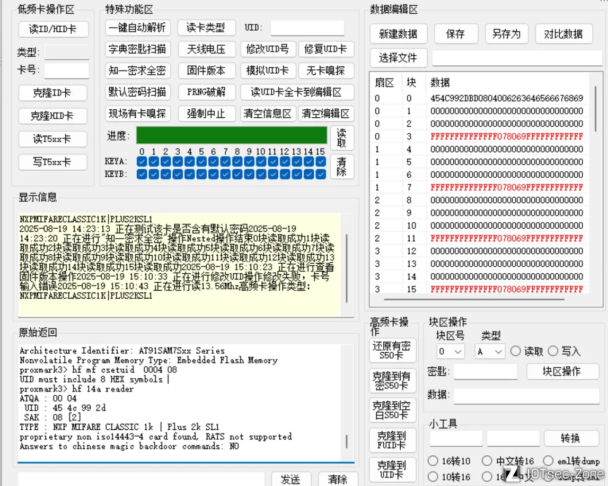Start 字典密匙扫描 dictionary key scan
The width and height of the screenshot is (608, 486).
[137, 49]
